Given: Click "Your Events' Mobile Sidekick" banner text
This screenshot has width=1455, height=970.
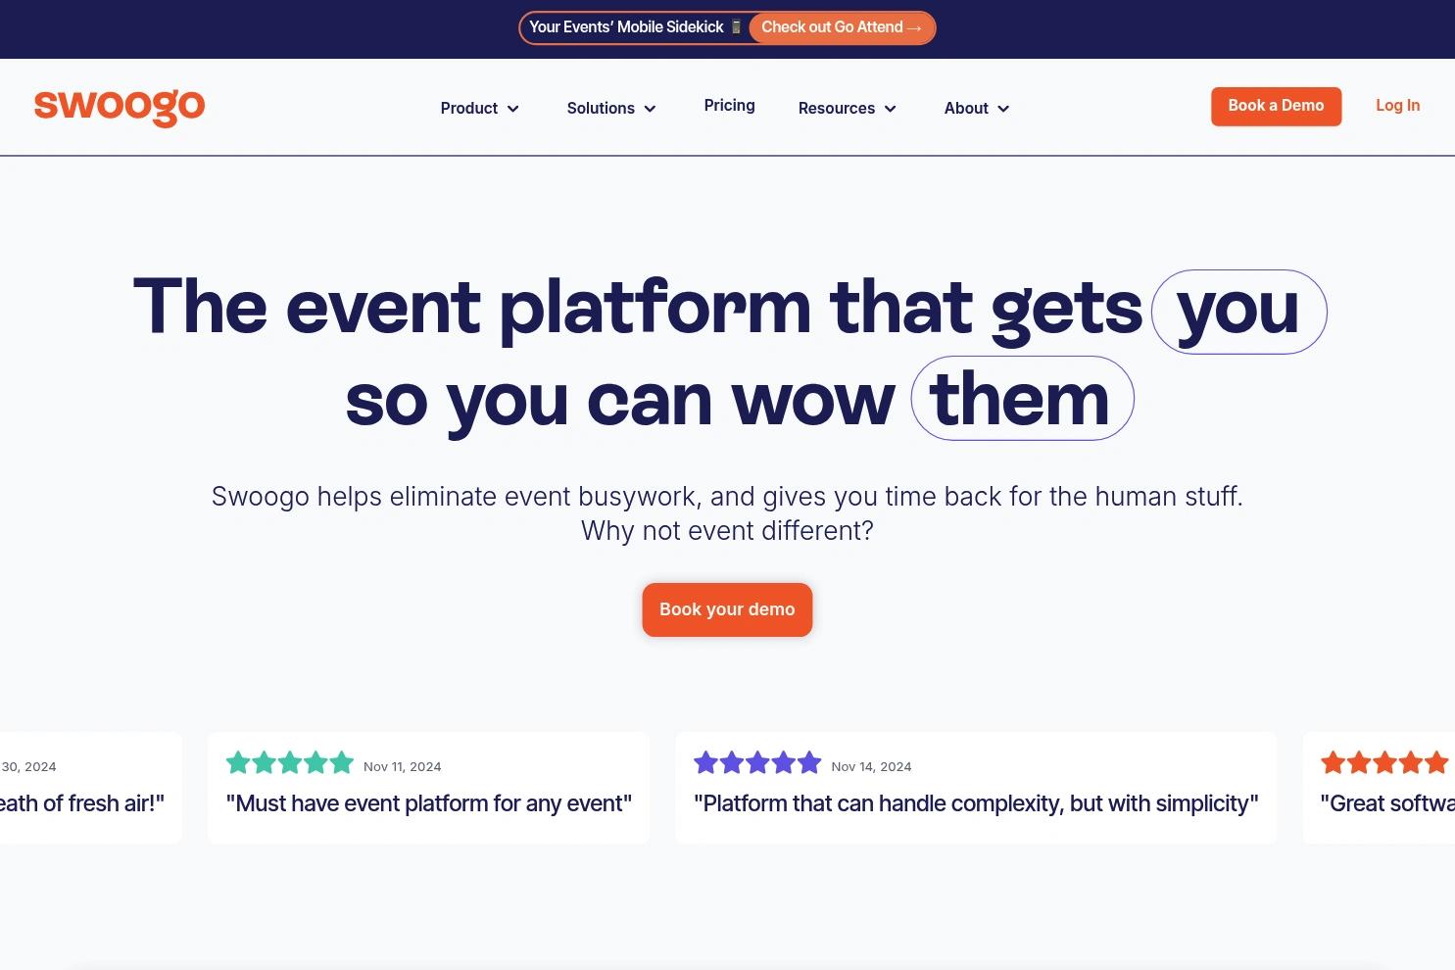Looking at the screenshot, I should pyautogui.click(x=626, y=27).
